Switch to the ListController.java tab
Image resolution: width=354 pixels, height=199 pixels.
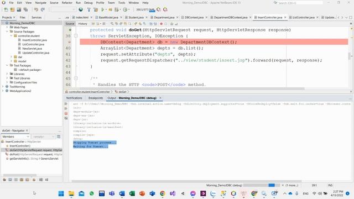pyautogui.click(x=303, y=17)
